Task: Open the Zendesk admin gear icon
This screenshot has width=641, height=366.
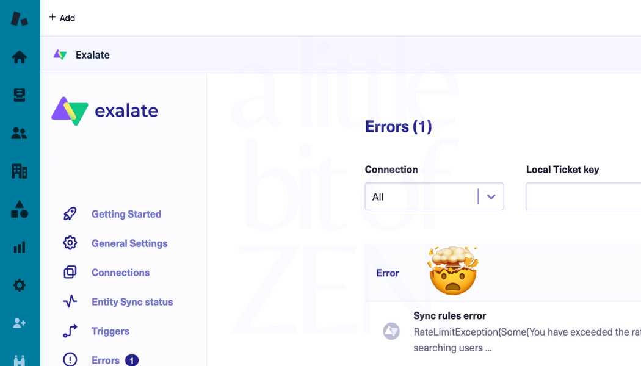Action: click(19, 285)
